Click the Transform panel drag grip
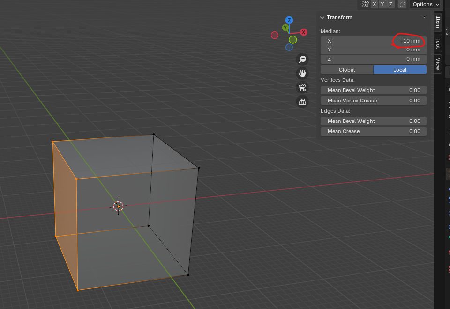Image resolution: width=450 pixels, height=309 pixels. coord(425,17)
